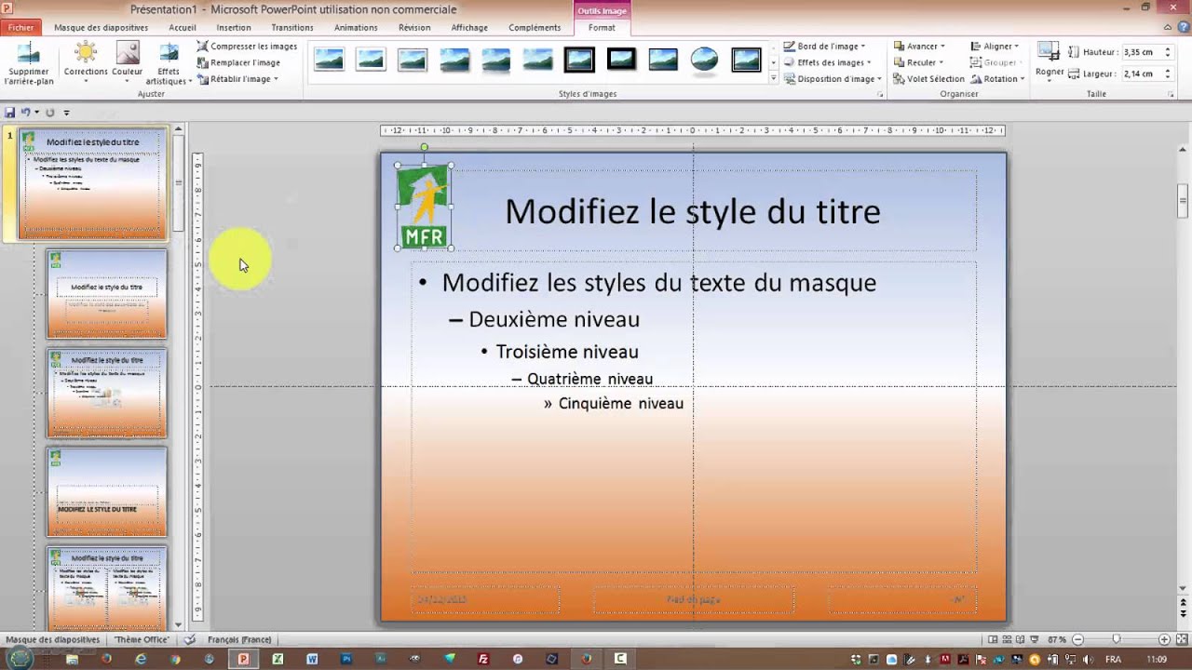Image resolution: width=1192 pixels, height=670 pixels.
Task: Click the Undo icon in quick access toolbar
Action: (x=26, y=112)
